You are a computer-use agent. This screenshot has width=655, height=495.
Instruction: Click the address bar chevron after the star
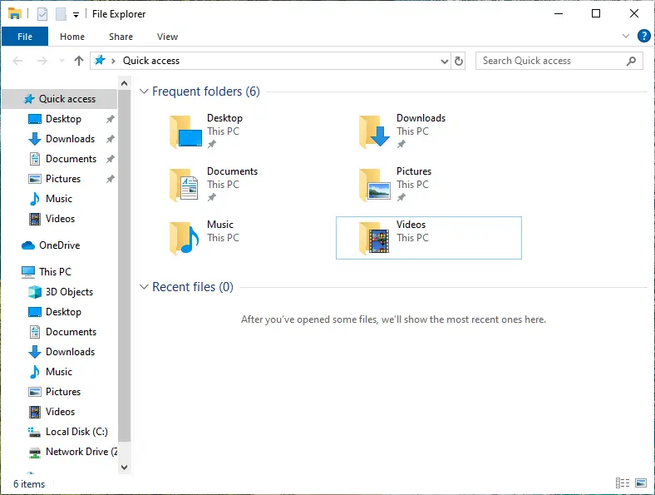point(113,62)
